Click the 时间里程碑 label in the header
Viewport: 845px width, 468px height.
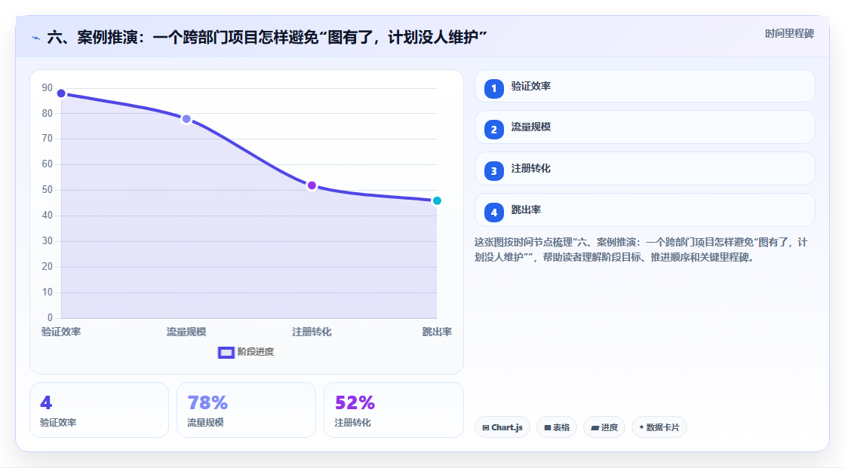click(789, 34)
